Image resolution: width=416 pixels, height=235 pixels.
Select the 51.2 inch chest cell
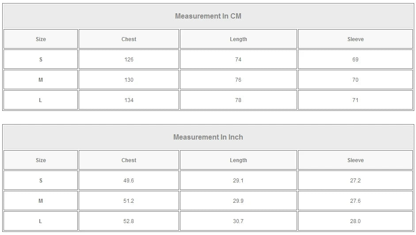click(x=129, y=201)
